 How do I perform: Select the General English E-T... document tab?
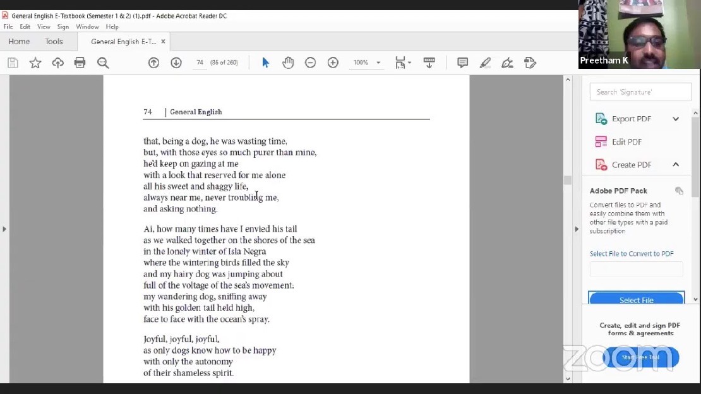[123, 42]
